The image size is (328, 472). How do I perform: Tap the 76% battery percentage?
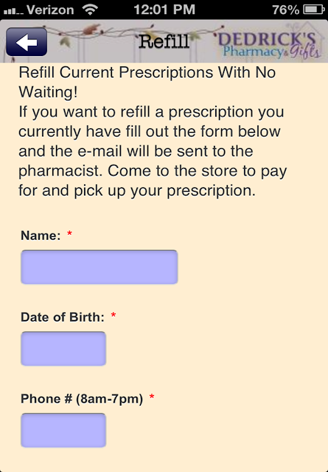285,10
